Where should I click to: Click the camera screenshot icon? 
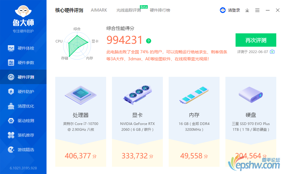tap(272, 52)
